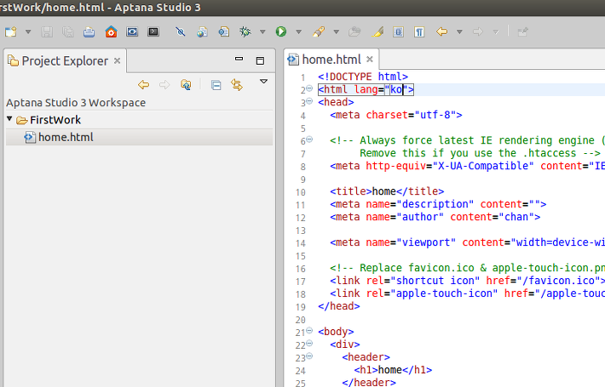Viewport: 605px width, 387px height.
Task: Click the <title>home</title> line
Action: [387, 191]
